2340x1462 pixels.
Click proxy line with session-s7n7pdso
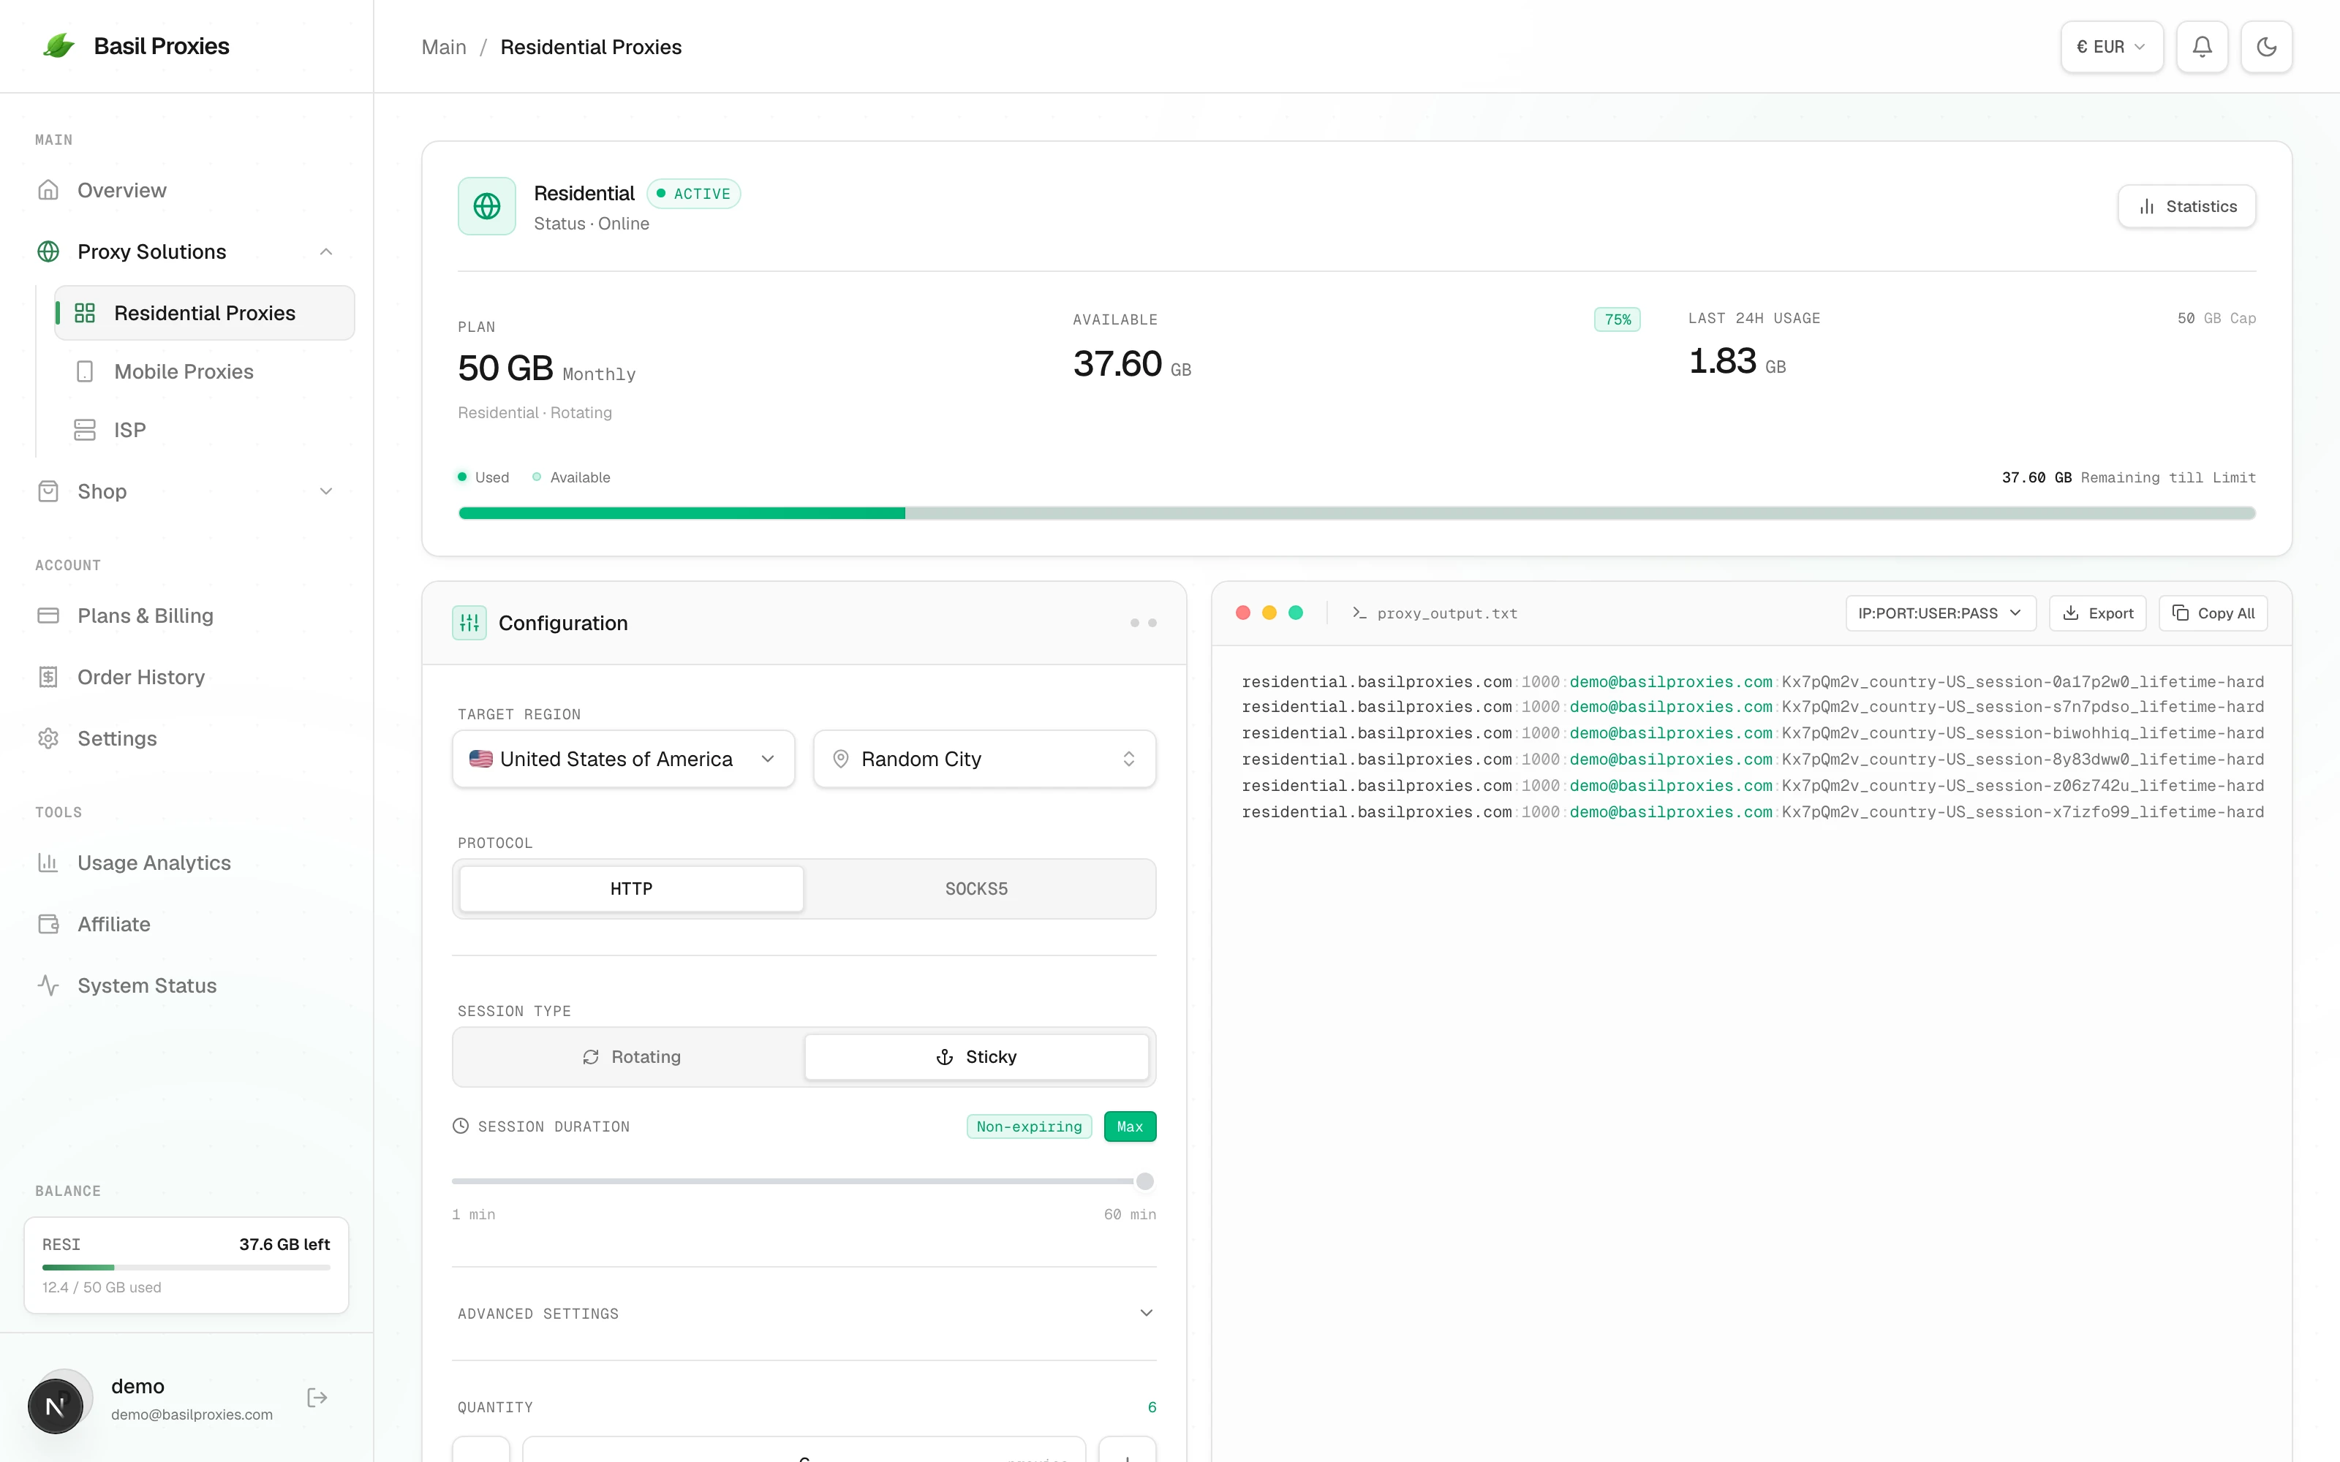(1752, 707)
